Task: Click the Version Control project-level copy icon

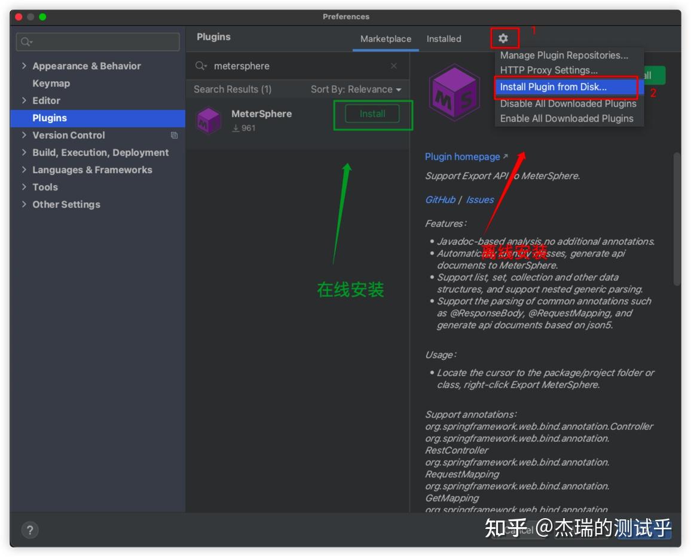Action: (x=174, y=135)
